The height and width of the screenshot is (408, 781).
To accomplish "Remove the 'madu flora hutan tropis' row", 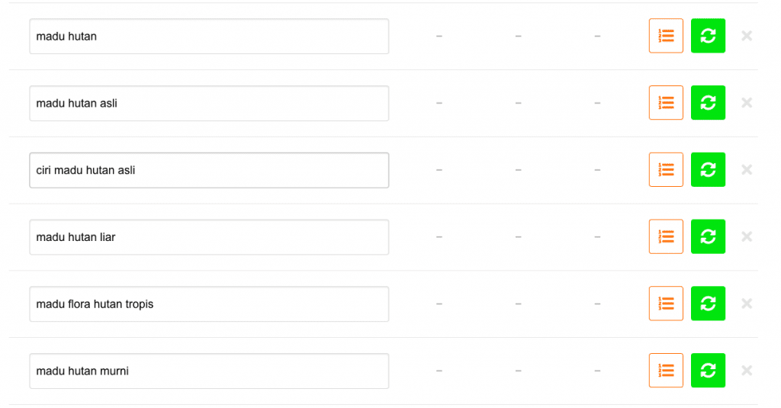I will 747,304.
